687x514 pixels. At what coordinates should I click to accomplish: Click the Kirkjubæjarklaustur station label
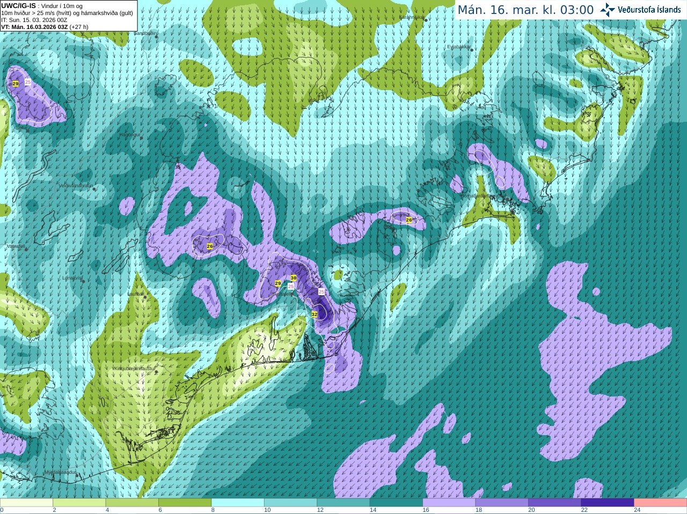point(134,369)
